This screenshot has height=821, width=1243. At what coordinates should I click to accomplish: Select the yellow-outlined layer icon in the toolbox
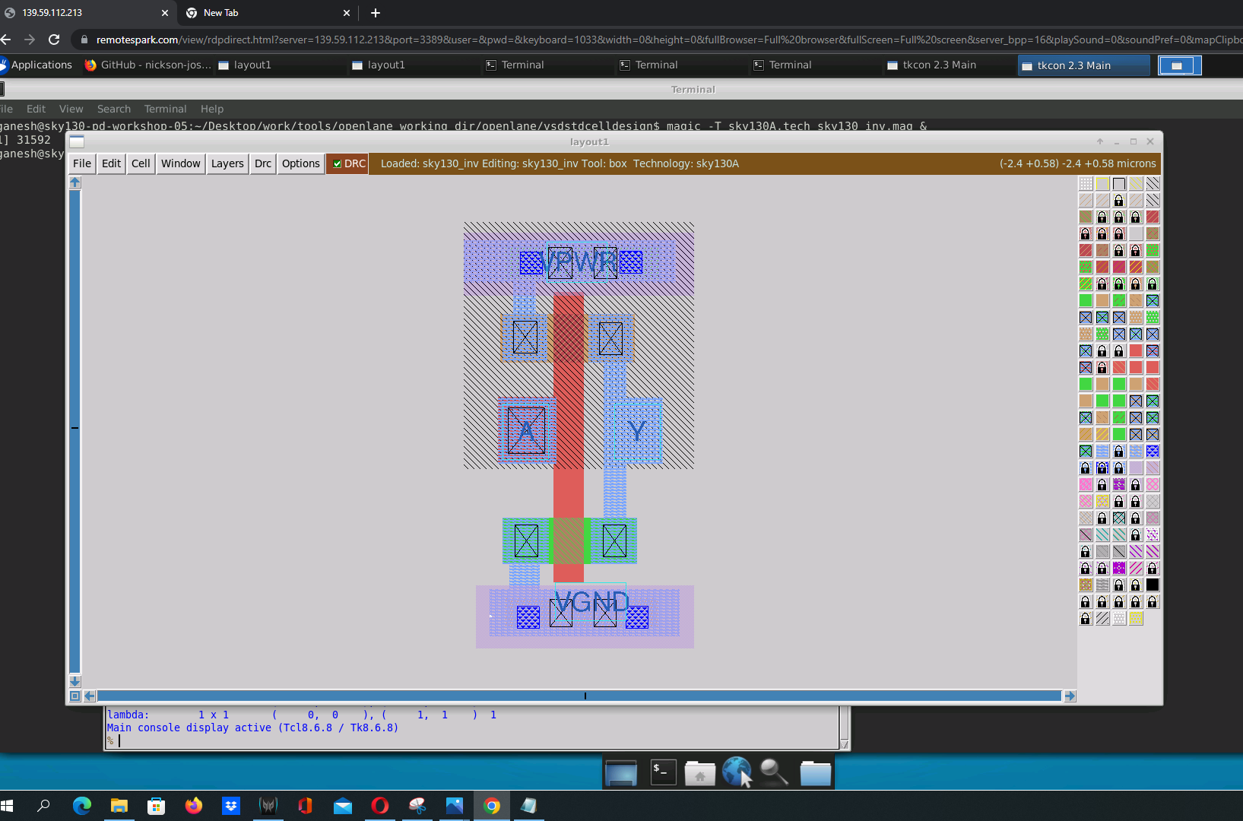click(1102, 182)
